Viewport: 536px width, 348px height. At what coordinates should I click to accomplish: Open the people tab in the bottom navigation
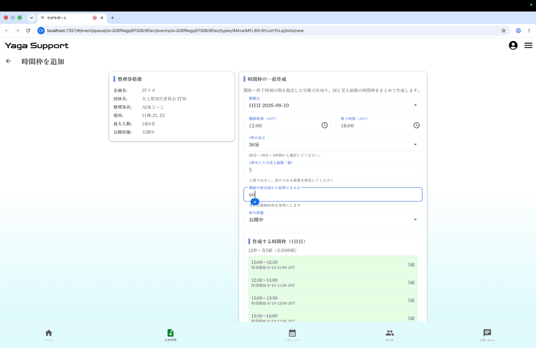click(x=390, y=335)
